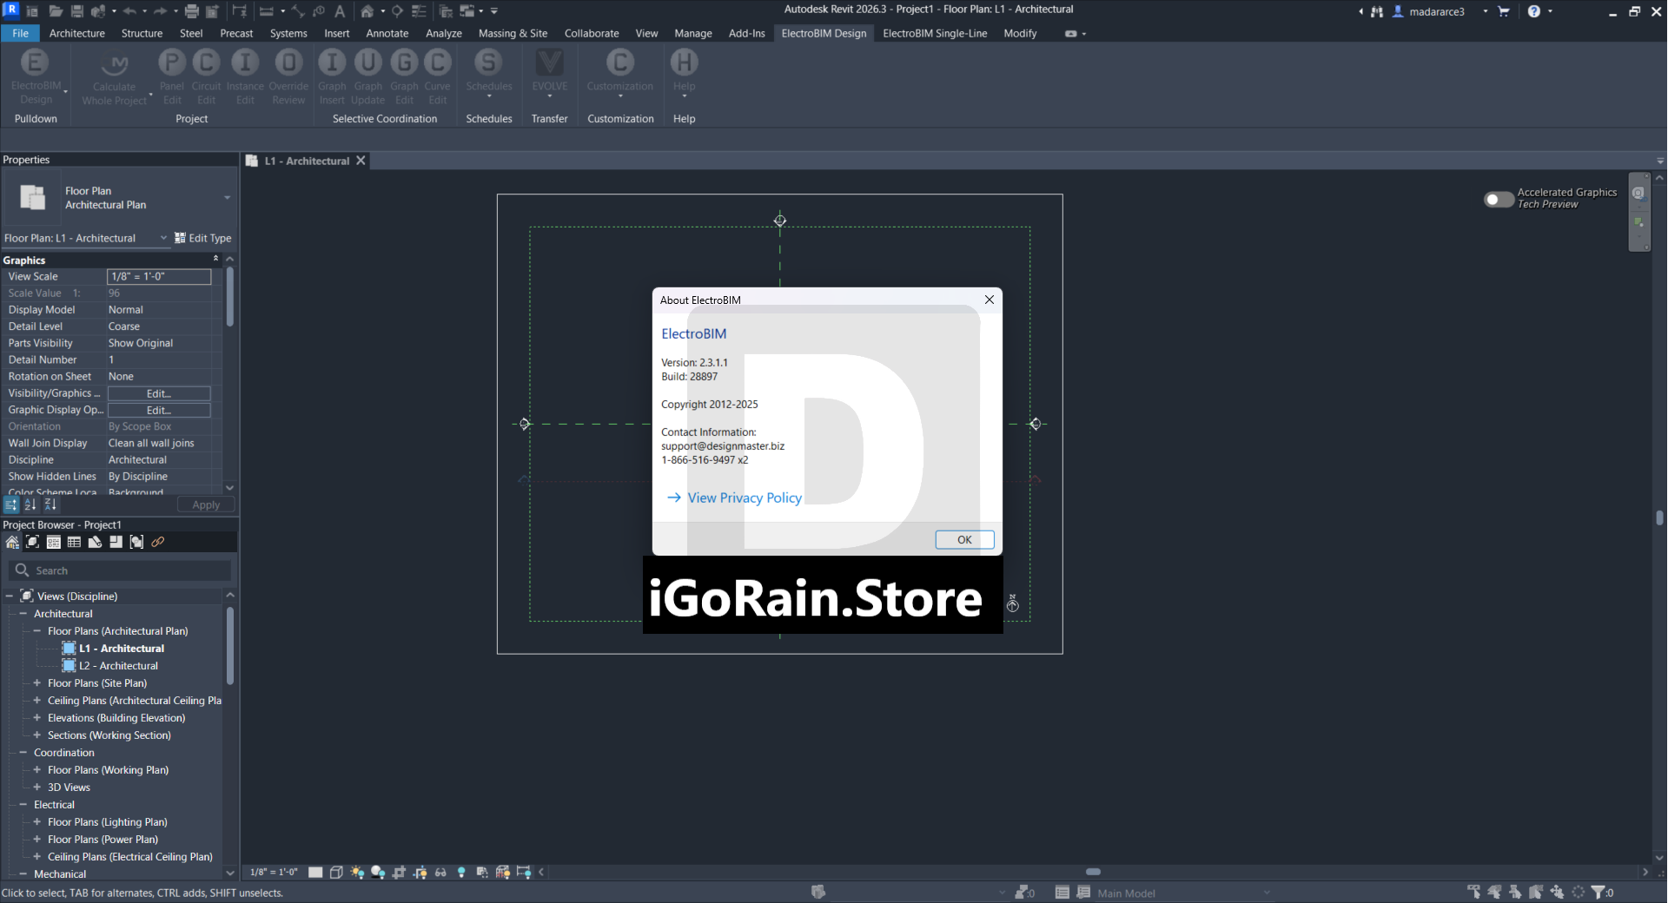
Task: Click the Text tool A icon
Action: [340, 11]
